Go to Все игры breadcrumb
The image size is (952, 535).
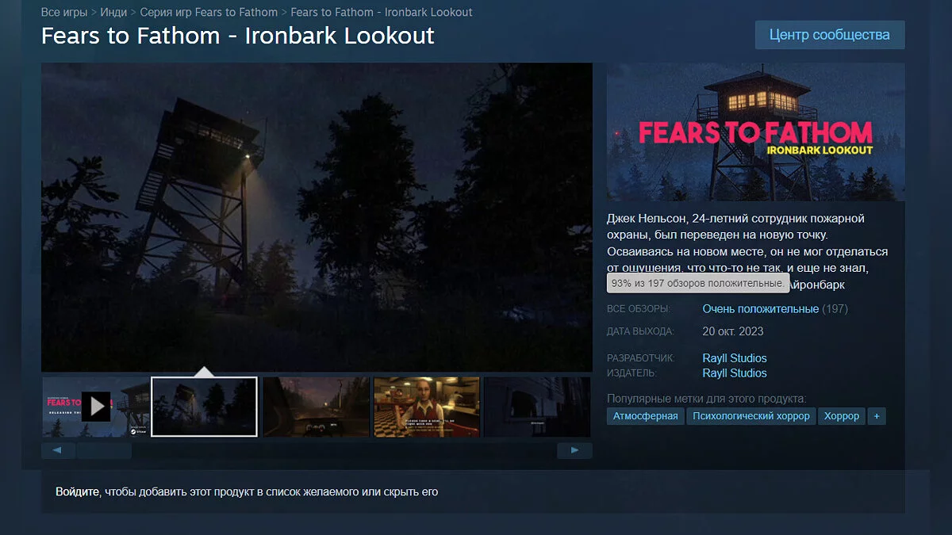(64, 12)
